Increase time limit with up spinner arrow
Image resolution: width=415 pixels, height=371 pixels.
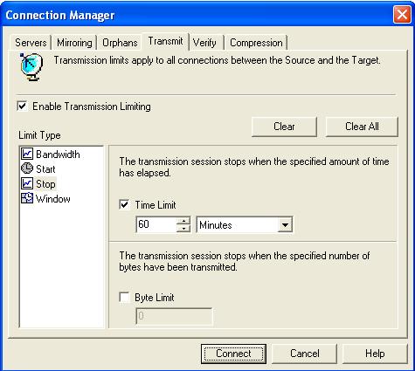(x=183, y=221)
